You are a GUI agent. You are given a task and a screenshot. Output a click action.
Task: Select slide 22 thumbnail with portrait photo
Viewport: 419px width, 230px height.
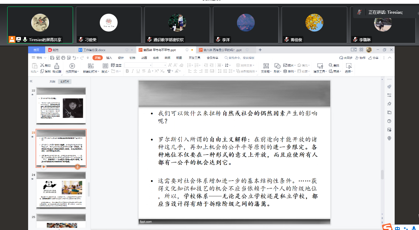(61, 106)
